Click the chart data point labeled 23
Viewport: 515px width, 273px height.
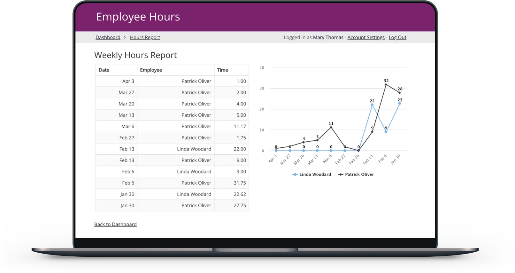[x=400, y=104]
